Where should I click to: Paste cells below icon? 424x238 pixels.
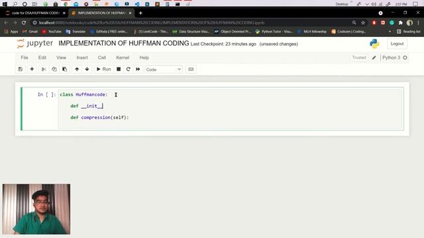click(x=65, y=69)
